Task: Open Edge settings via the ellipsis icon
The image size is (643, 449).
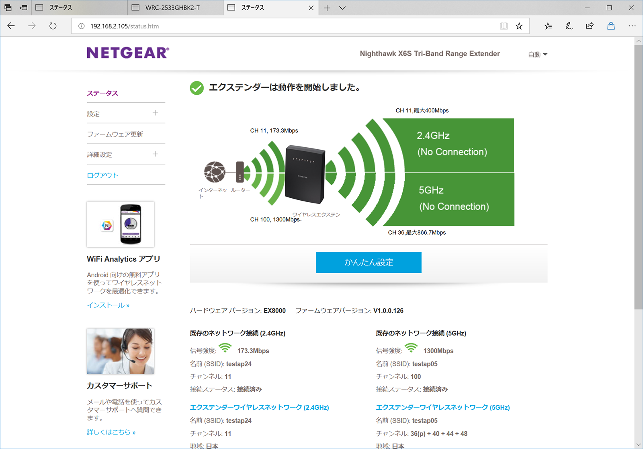Action: tap(632, 26)
